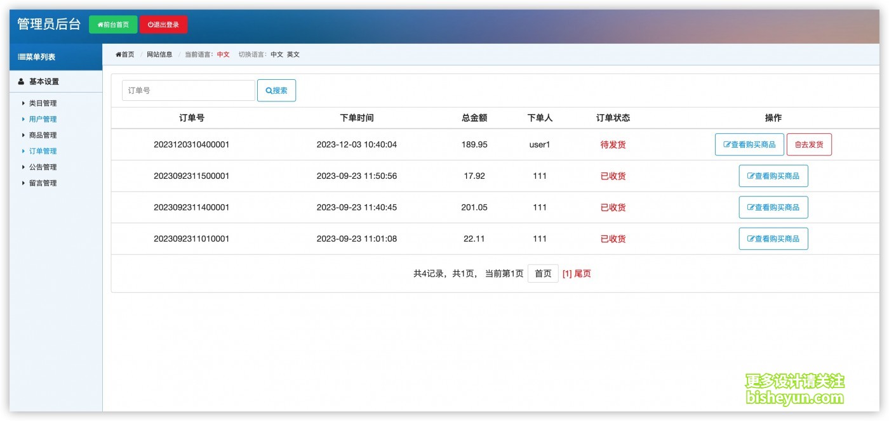Screen dimensions: 889x421
Task: Click the 前台首页 green button
Action: pos(113,25)
